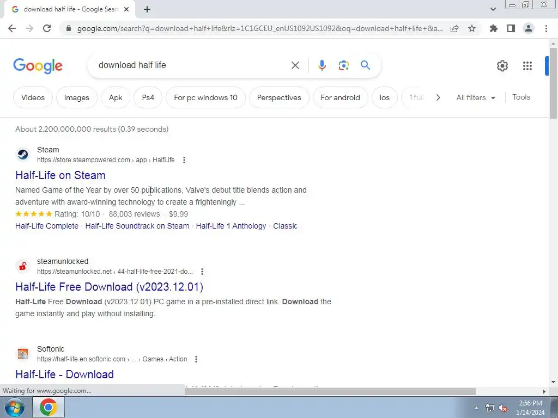Select the Images filter chip
The image size is (558, 418).
[76, 97]
